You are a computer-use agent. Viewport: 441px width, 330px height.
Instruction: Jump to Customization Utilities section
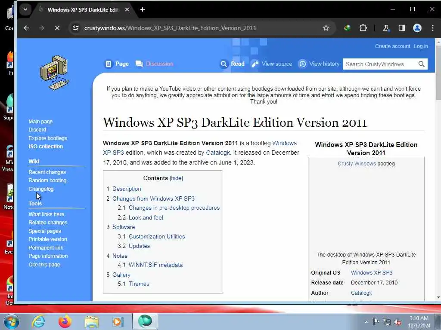coord(157,237)
